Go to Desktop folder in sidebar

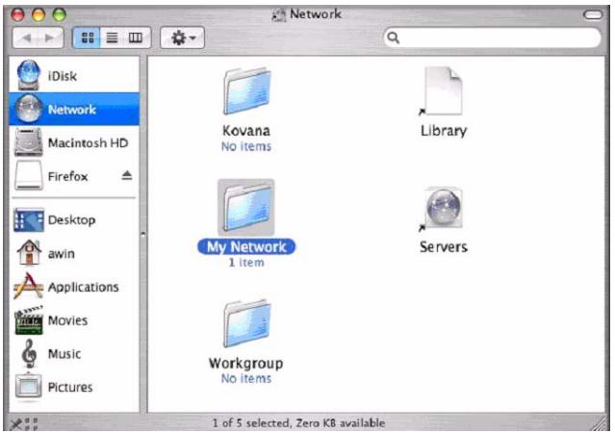coord(74,219)
